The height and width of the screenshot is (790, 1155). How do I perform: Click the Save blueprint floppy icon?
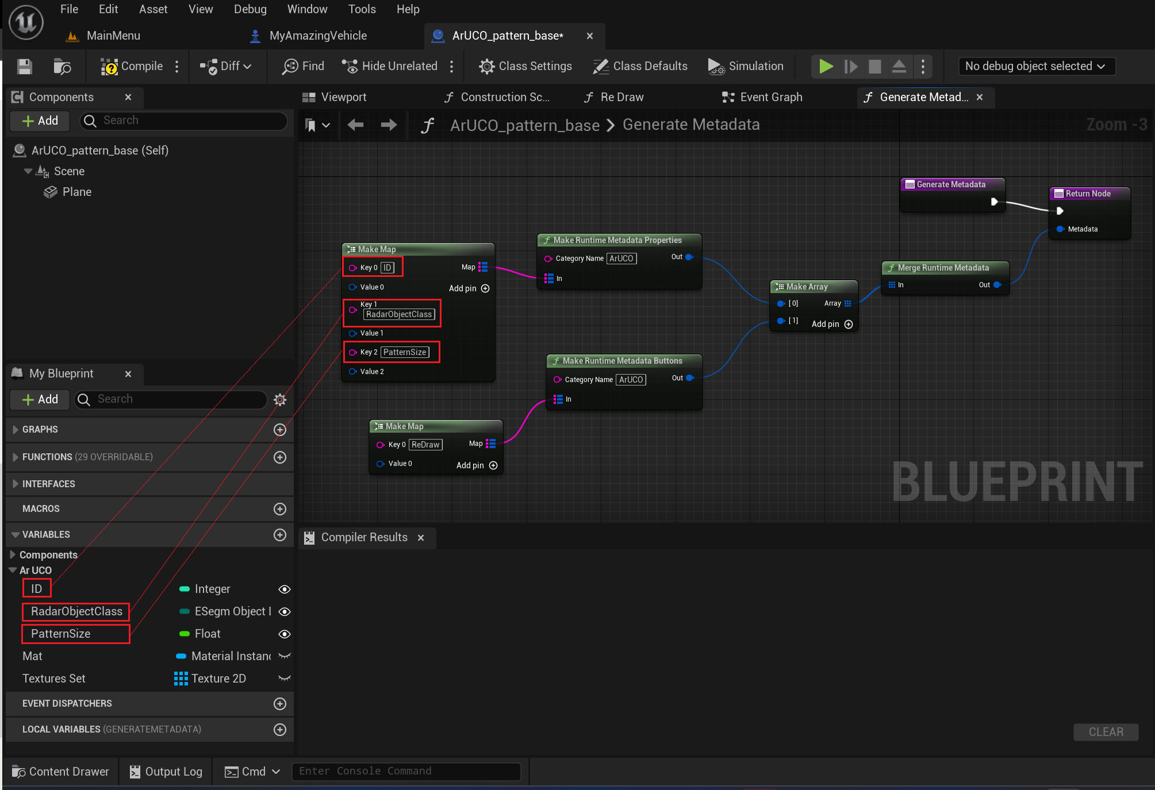(24, 67)
